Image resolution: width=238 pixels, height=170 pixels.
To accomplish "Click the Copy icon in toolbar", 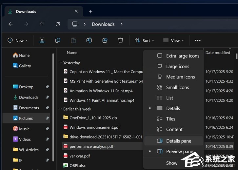I will click(x=58, y=40).
